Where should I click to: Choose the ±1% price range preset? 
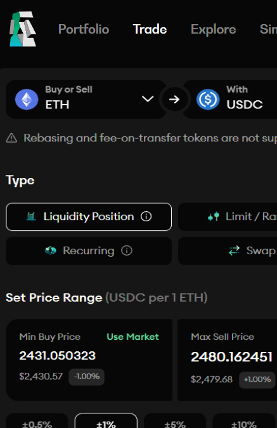[x=106, y=420]
